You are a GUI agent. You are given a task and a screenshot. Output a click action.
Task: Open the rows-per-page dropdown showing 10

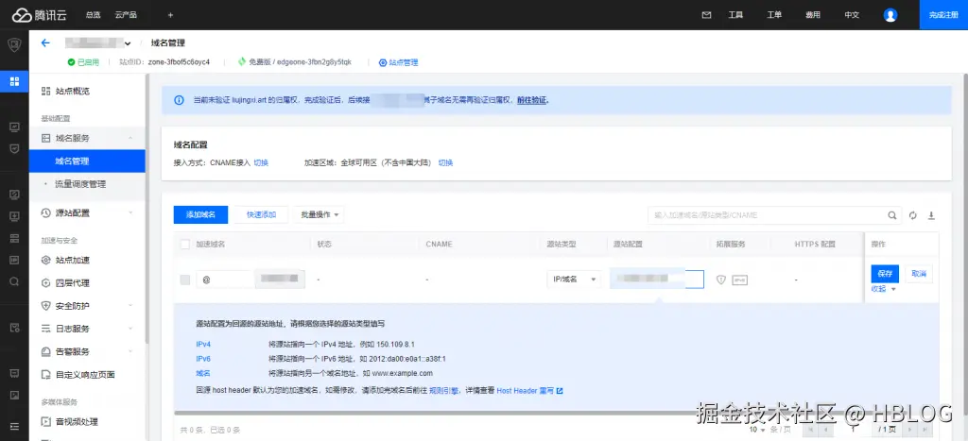pyautogui.click(x=757, y=430)
